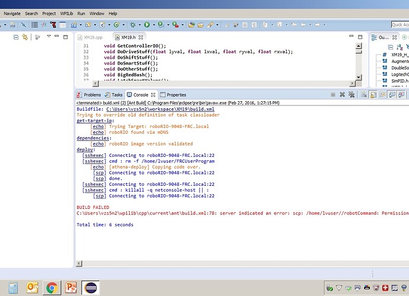This screenshot has width=409, height=296.
Task: Click the bulleted list toolbar icon
Action: (x=34, y=25)
